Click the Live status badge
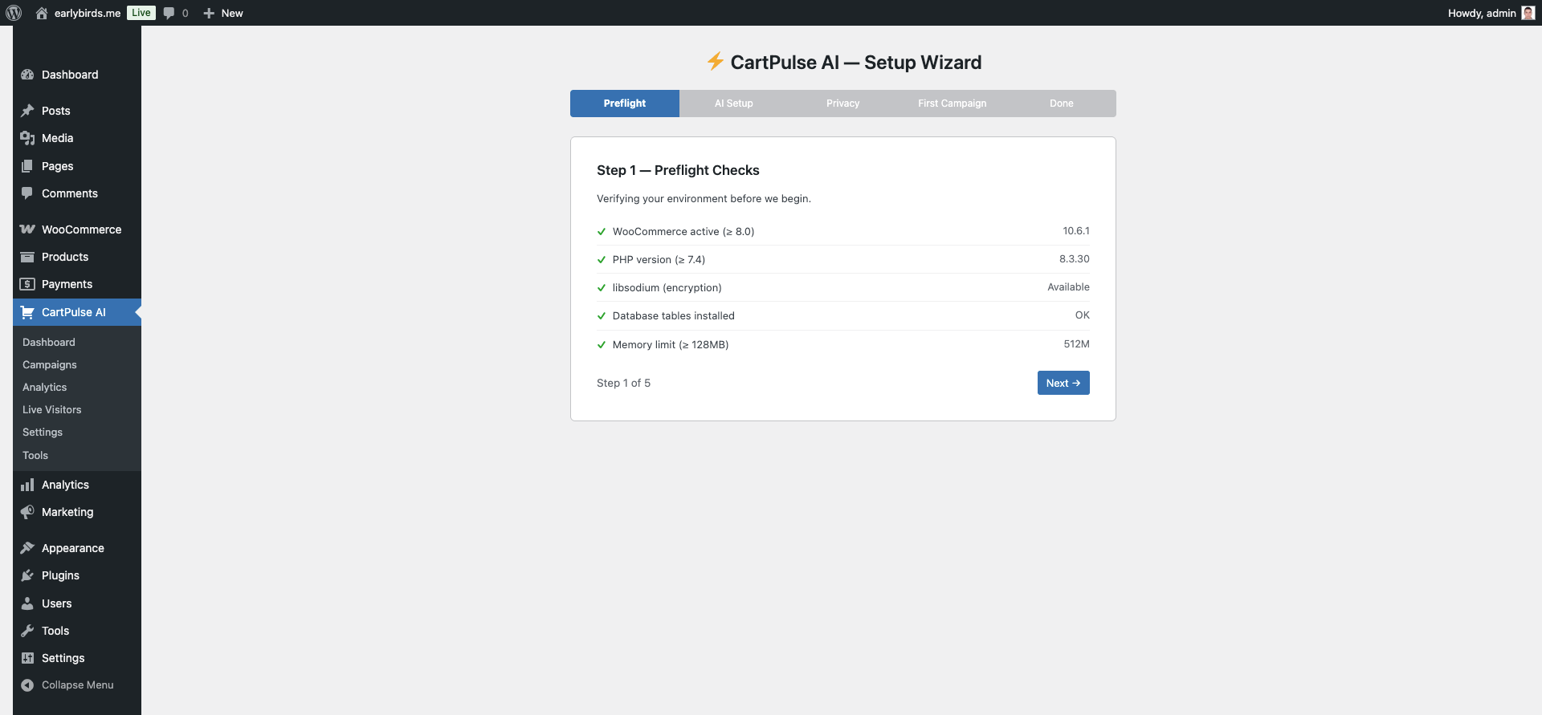This screenshot has width=1542, height=715. (141, 13)
